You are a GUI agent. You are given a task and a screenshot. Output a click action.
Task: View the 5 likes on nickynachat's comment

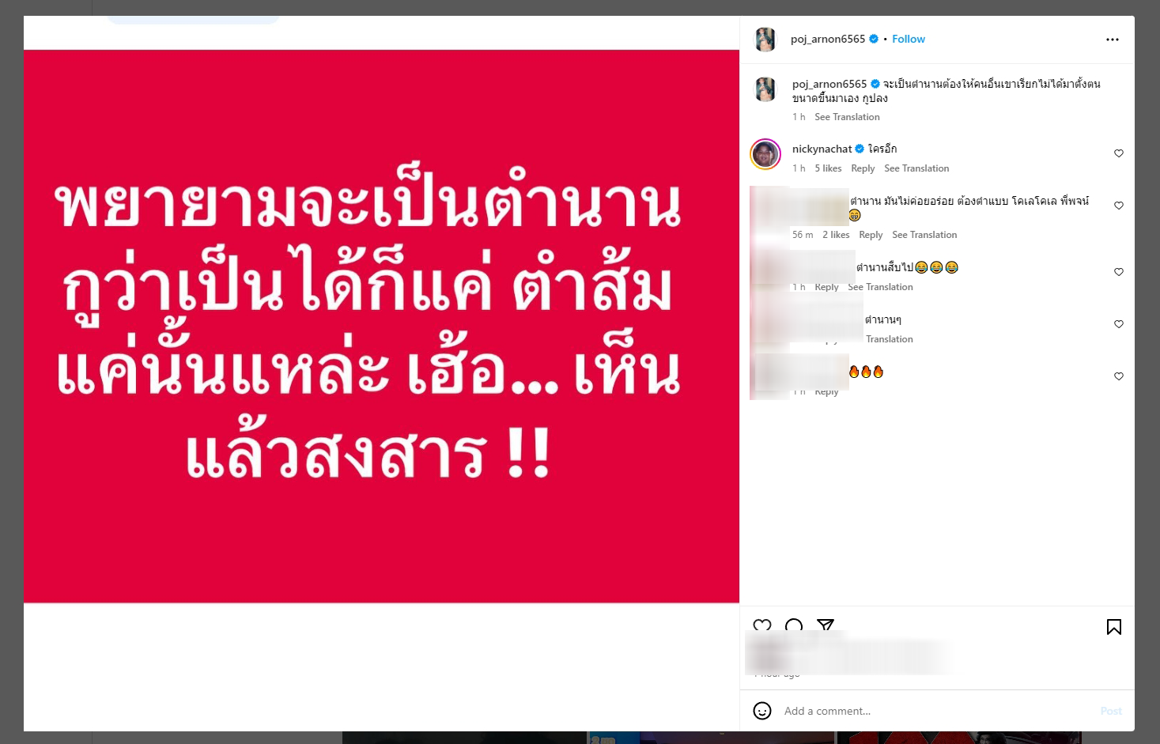click(x=828, y=168)
